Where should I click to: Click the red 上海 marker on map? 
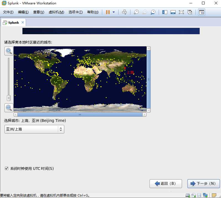(125, 68)
